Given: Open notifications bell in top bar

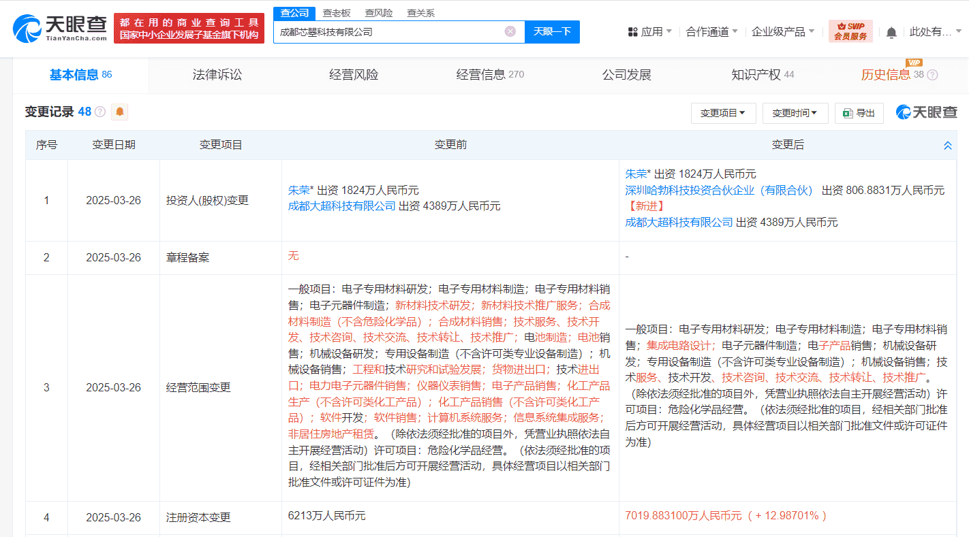Looking at the screenshot, I should (891, 32).
